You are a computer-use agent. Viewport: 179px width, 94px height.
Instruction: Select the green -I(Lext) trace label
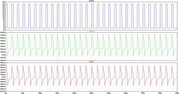pos(92,31)
